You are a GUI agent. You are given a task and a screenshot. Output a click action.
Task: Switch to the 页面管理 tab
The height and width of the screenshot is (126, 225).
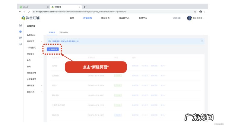(52, 32)
